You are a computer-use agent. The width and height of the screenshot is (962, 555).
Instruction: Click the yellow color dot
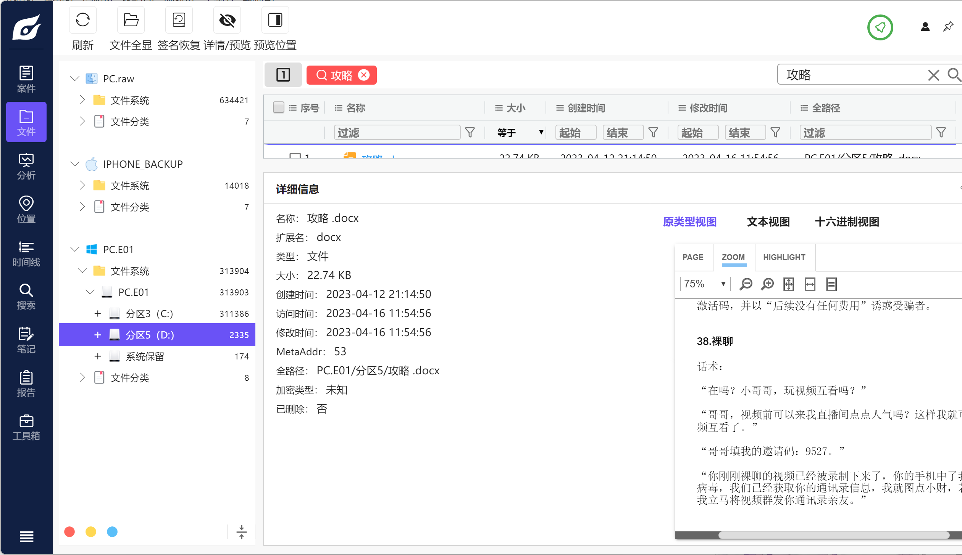pyautogui.click(x=91, y=531)
